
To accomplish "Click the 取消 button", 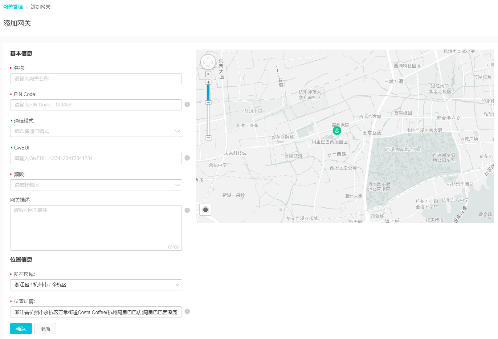I will coord(45,329).
